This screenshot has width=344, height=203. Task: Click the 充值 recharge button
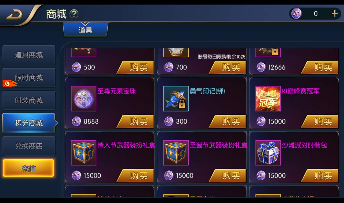[x=28, y=168]
